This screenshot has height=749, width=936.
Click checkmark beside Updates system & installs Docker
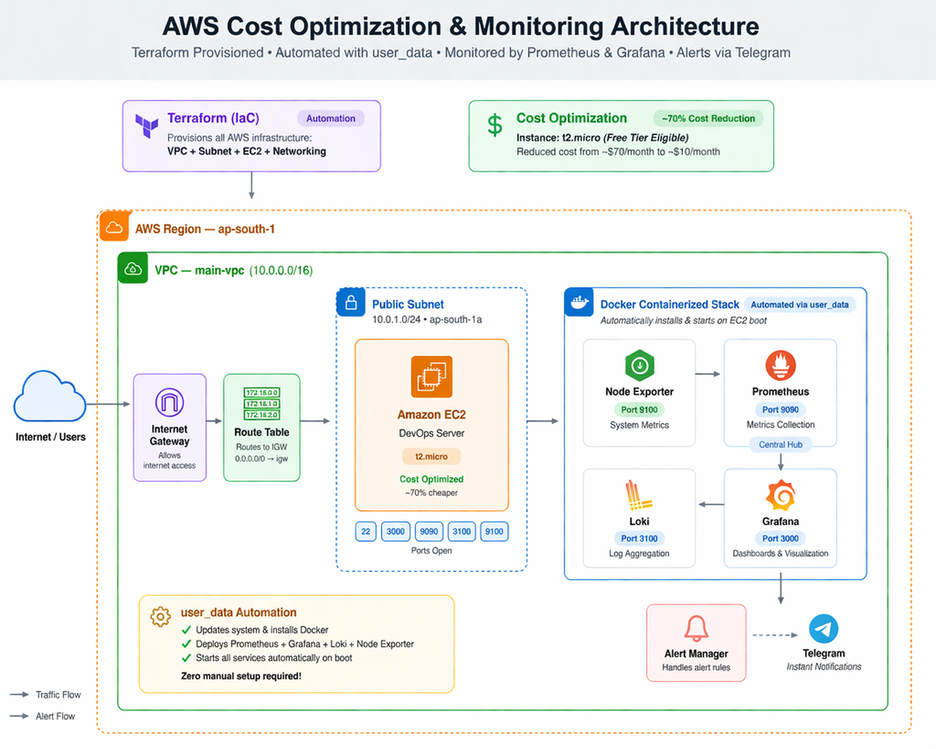(x=186, y=630)
